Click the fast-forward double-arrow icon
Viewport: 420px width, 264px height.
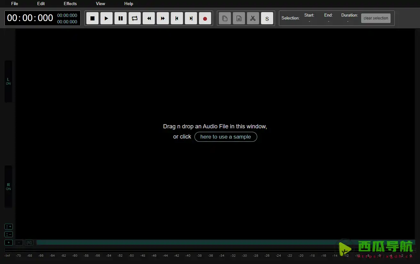(163, 19)
